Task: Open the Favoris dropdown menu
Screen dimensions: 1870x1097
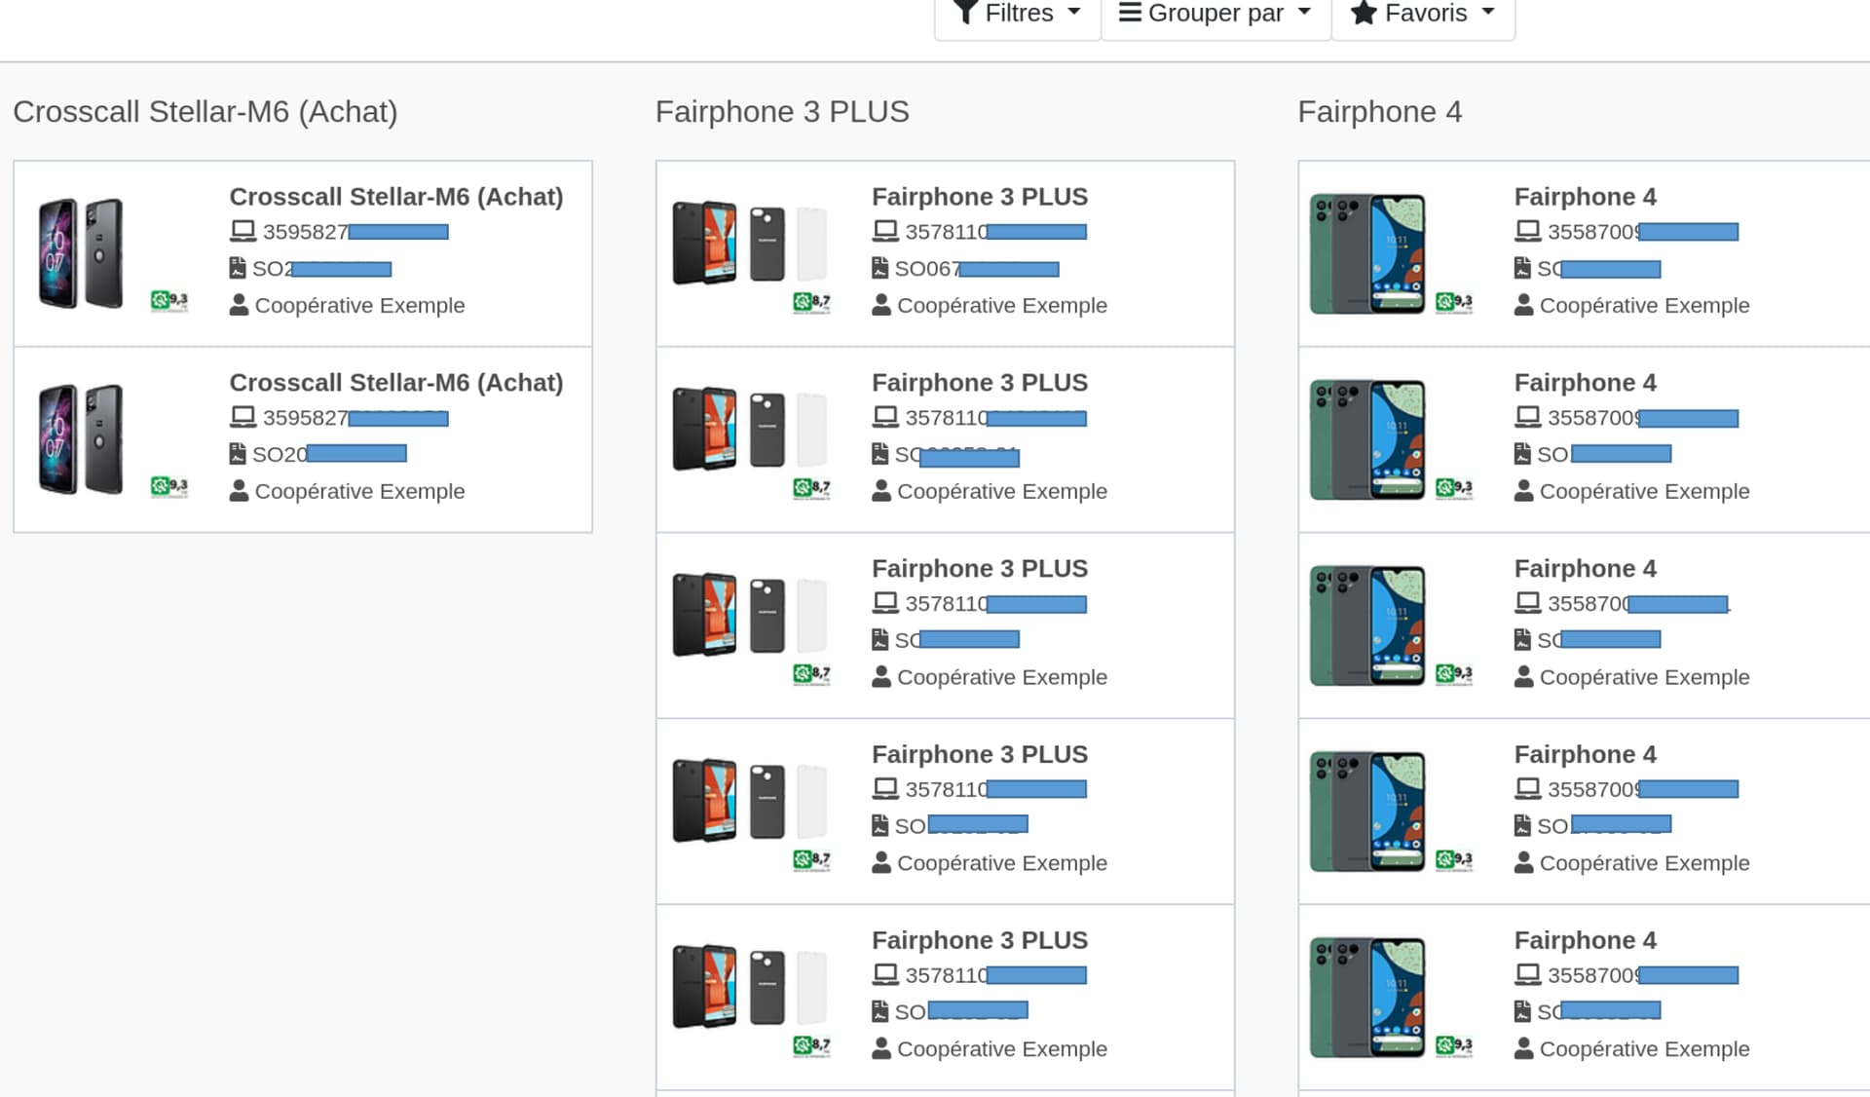Action: click(x=1423, y=14)
